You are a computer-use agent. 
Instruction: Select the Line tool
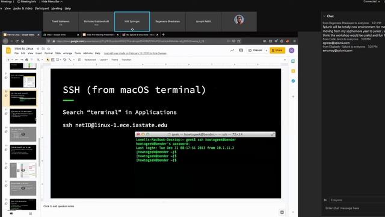[70, 60]
